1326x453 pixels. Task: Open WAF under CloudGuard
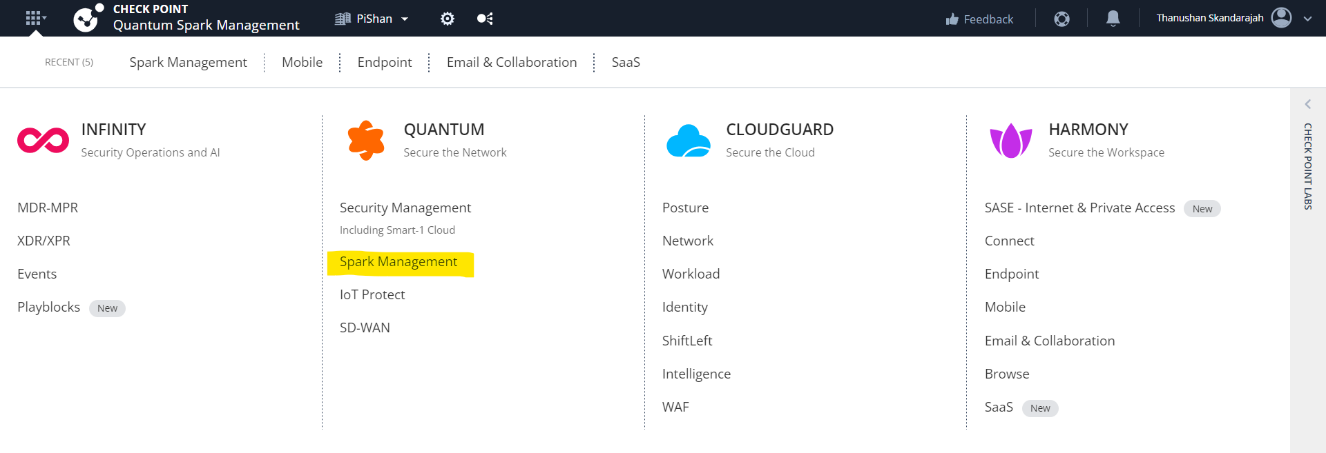675,407
